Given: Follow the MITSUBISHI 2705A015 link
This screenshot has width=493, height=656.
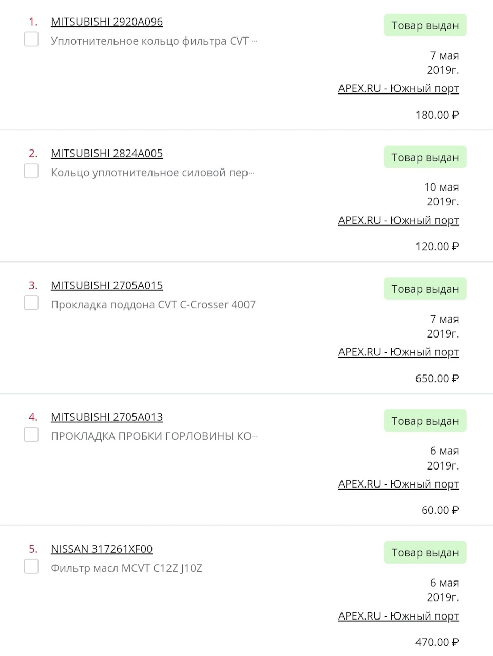Looking at the screenshot, I should click(107, 286).
